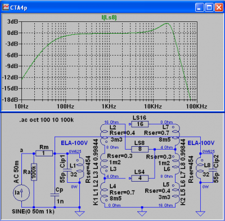Click the Rser=454 text beside L8
225x221 pixels.
click(191, 169)
